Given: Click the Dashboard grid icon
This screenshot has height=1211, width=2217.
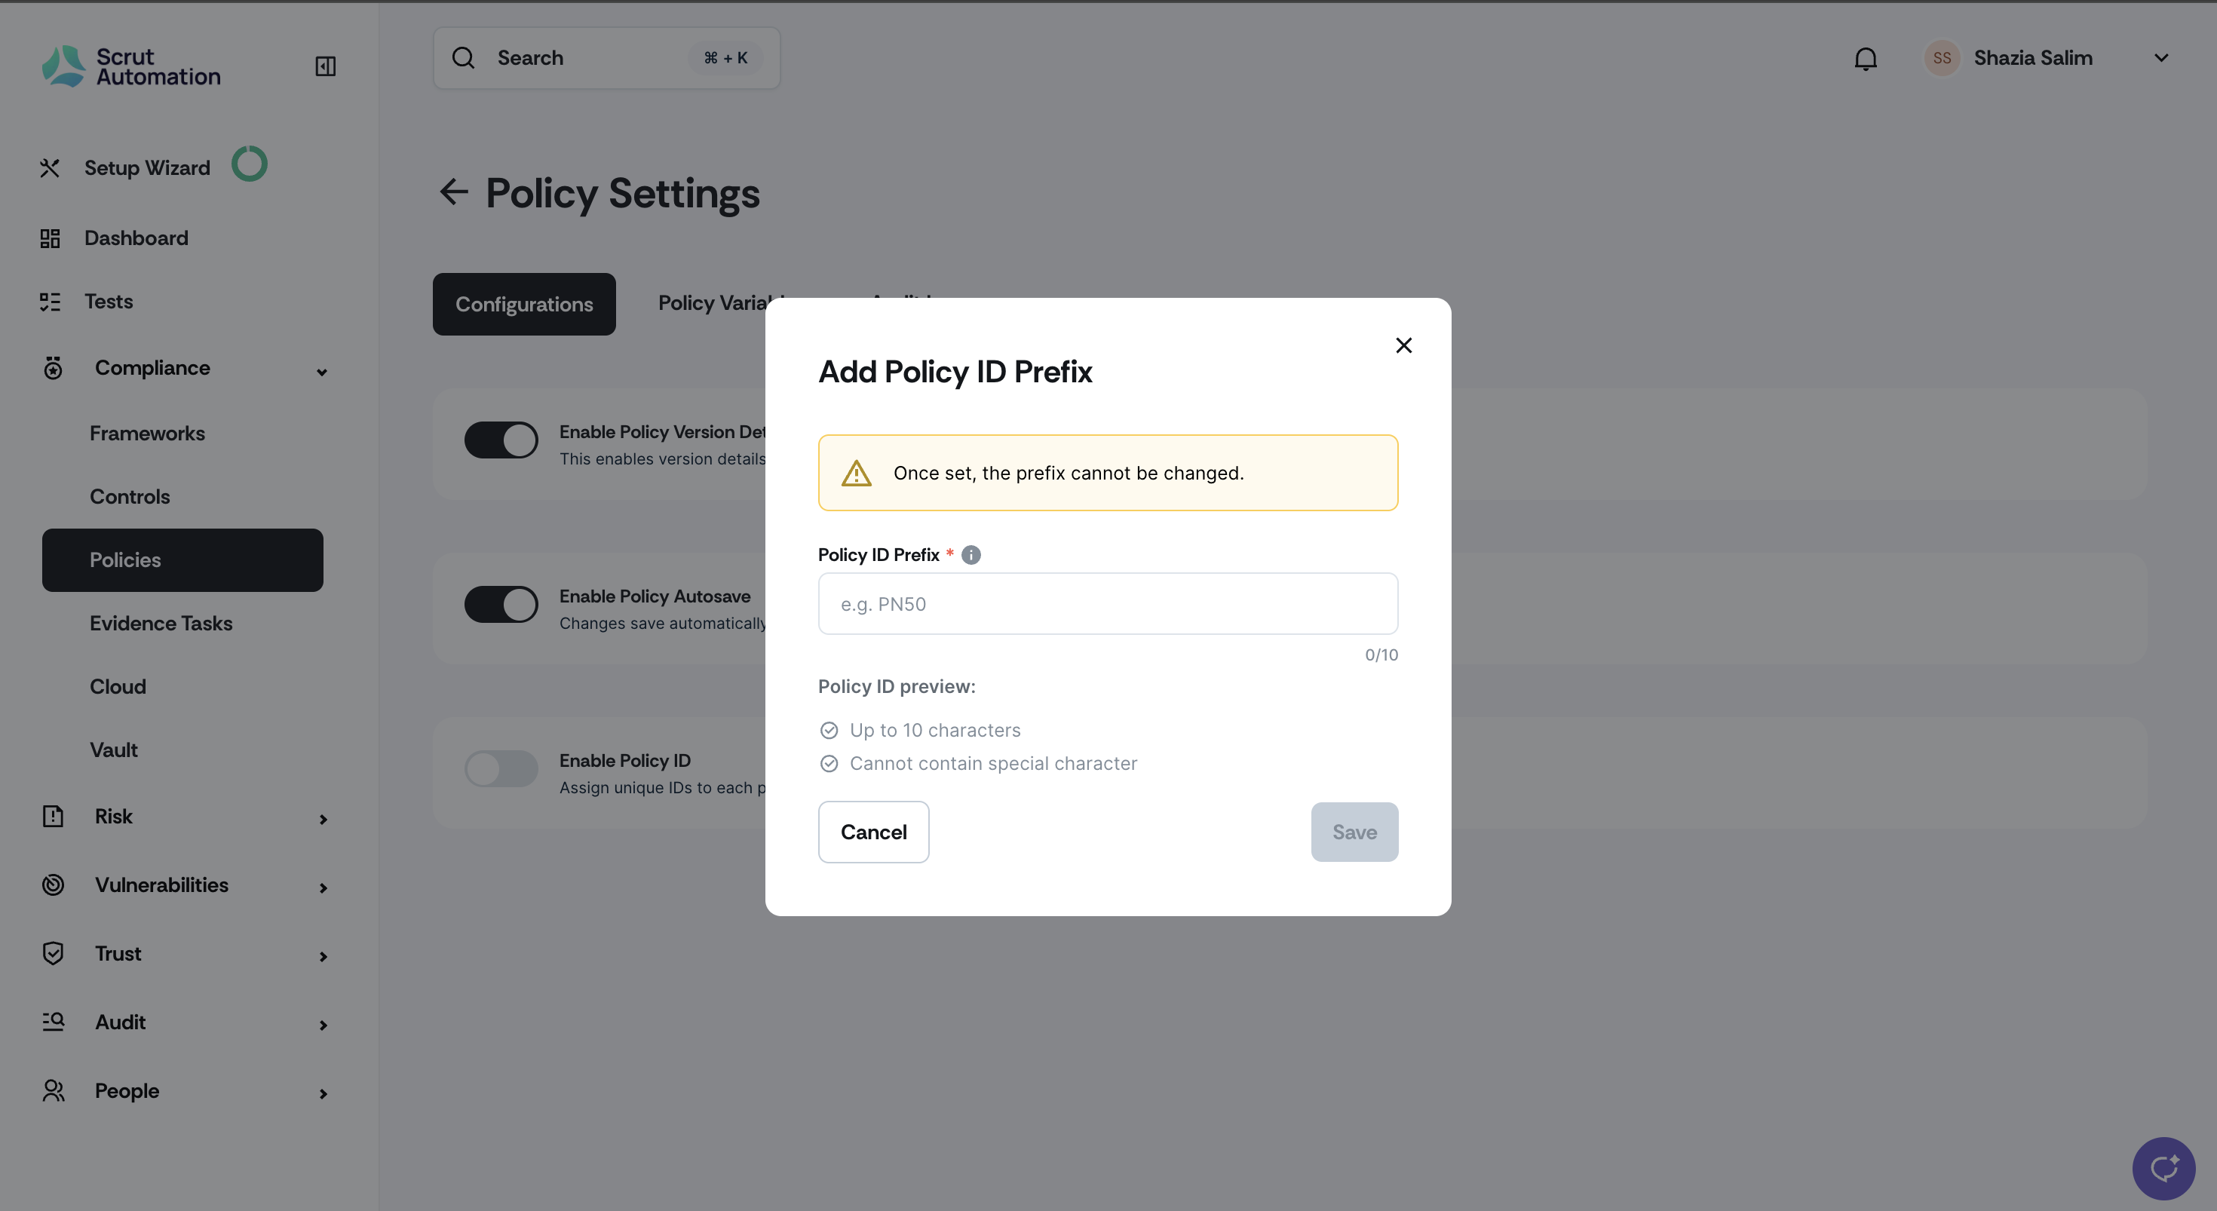Looking at the screenshot, I should click(50, 238).
